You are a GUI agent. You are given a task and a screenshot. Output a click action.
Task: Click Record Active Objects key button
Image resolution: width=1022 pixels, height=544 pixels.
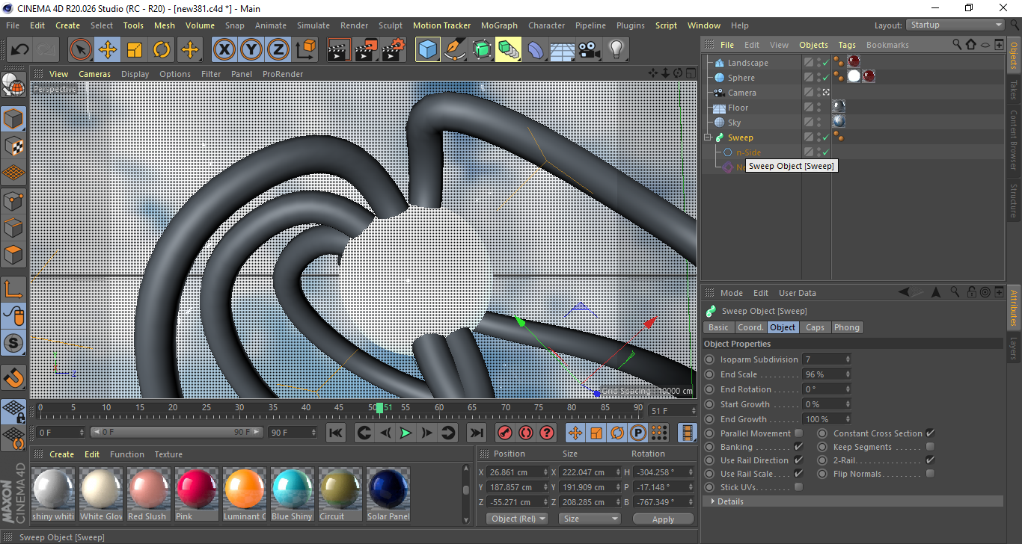click(x=504, y=433)
